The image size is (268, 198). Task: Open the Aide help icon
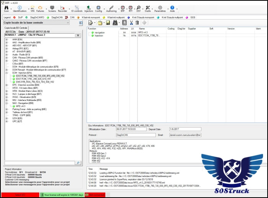coord(172,8)
